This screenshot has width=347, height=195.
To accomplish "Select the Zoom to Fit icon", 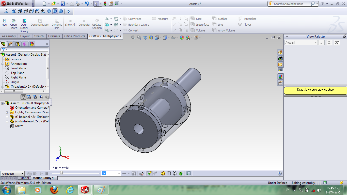I will click(133, 38).
